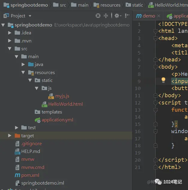This screenshot has width=188, height=190.
Task: Fold the script tag on line 12
Action: click(155, 103)
